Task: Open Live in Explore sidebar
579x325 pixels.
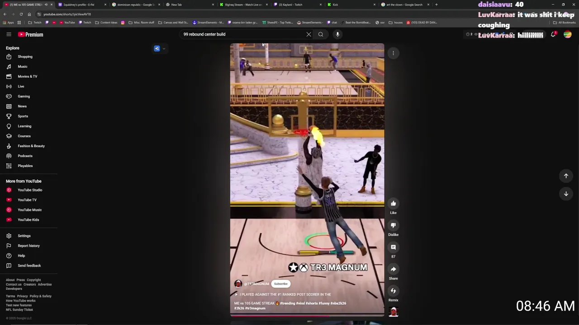Action: [x=21, y=86]
